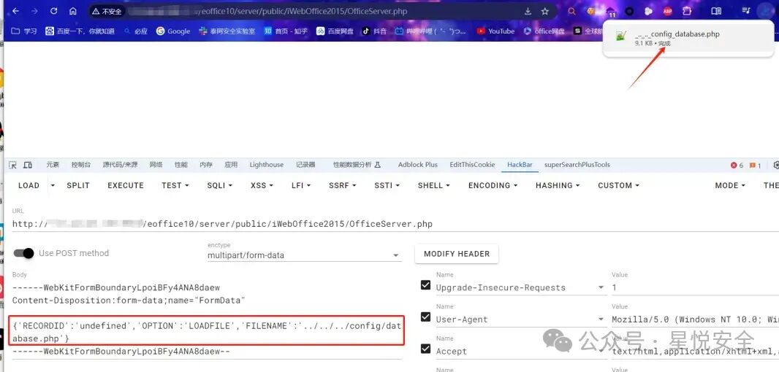This screenshot has width=779, height=372.
Task: Activate DevTools inspect element picker icon
Action: 13,165
